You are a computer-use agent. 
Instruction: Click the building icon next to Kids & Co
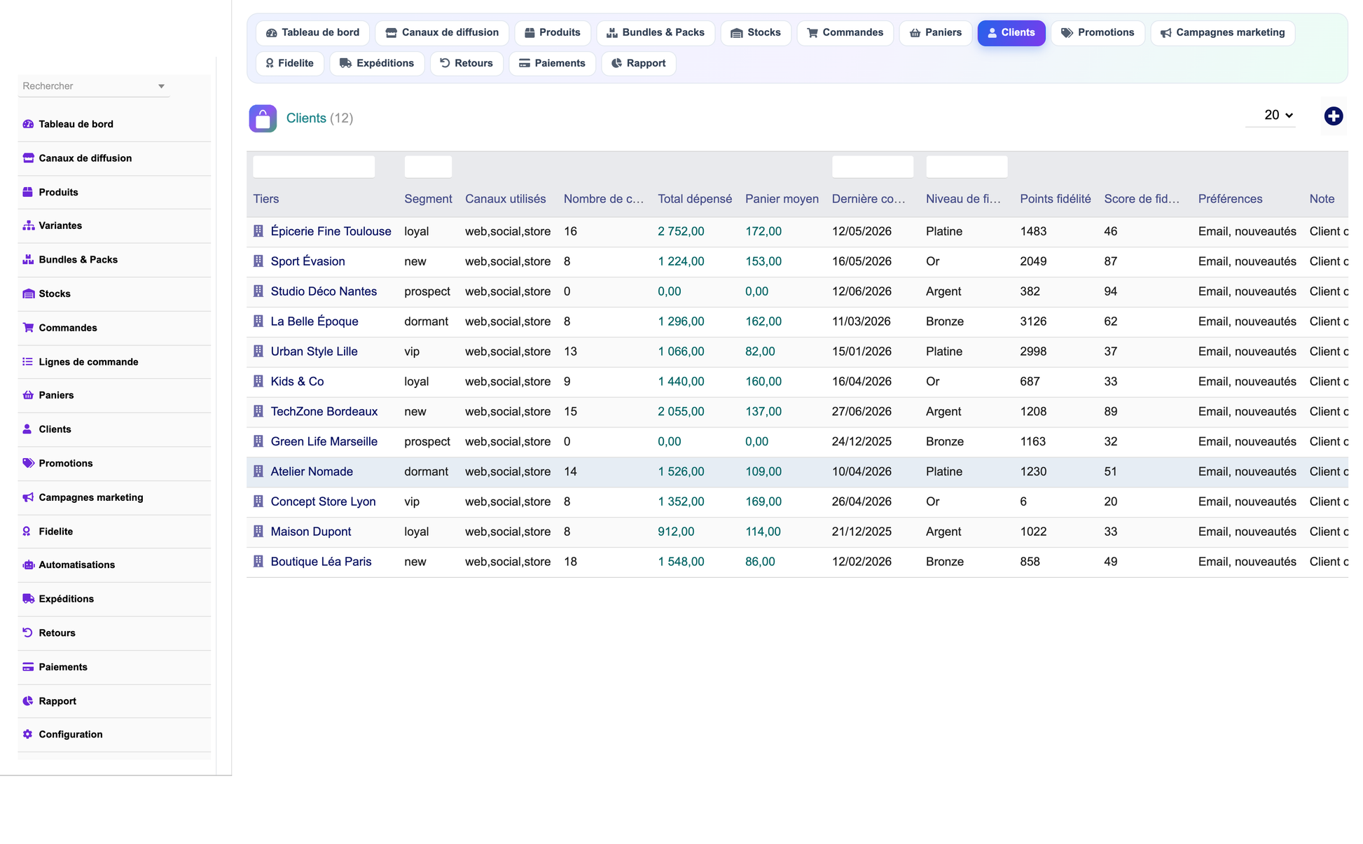tap(258, 382)
